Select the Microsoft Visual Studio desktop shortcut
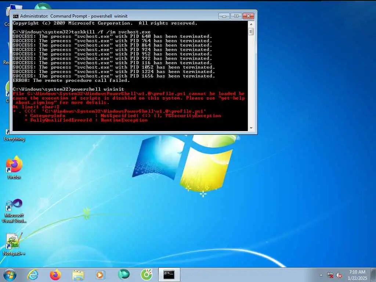Image resolution: width=376 pixels, height=282 pixels. point(14,211)
